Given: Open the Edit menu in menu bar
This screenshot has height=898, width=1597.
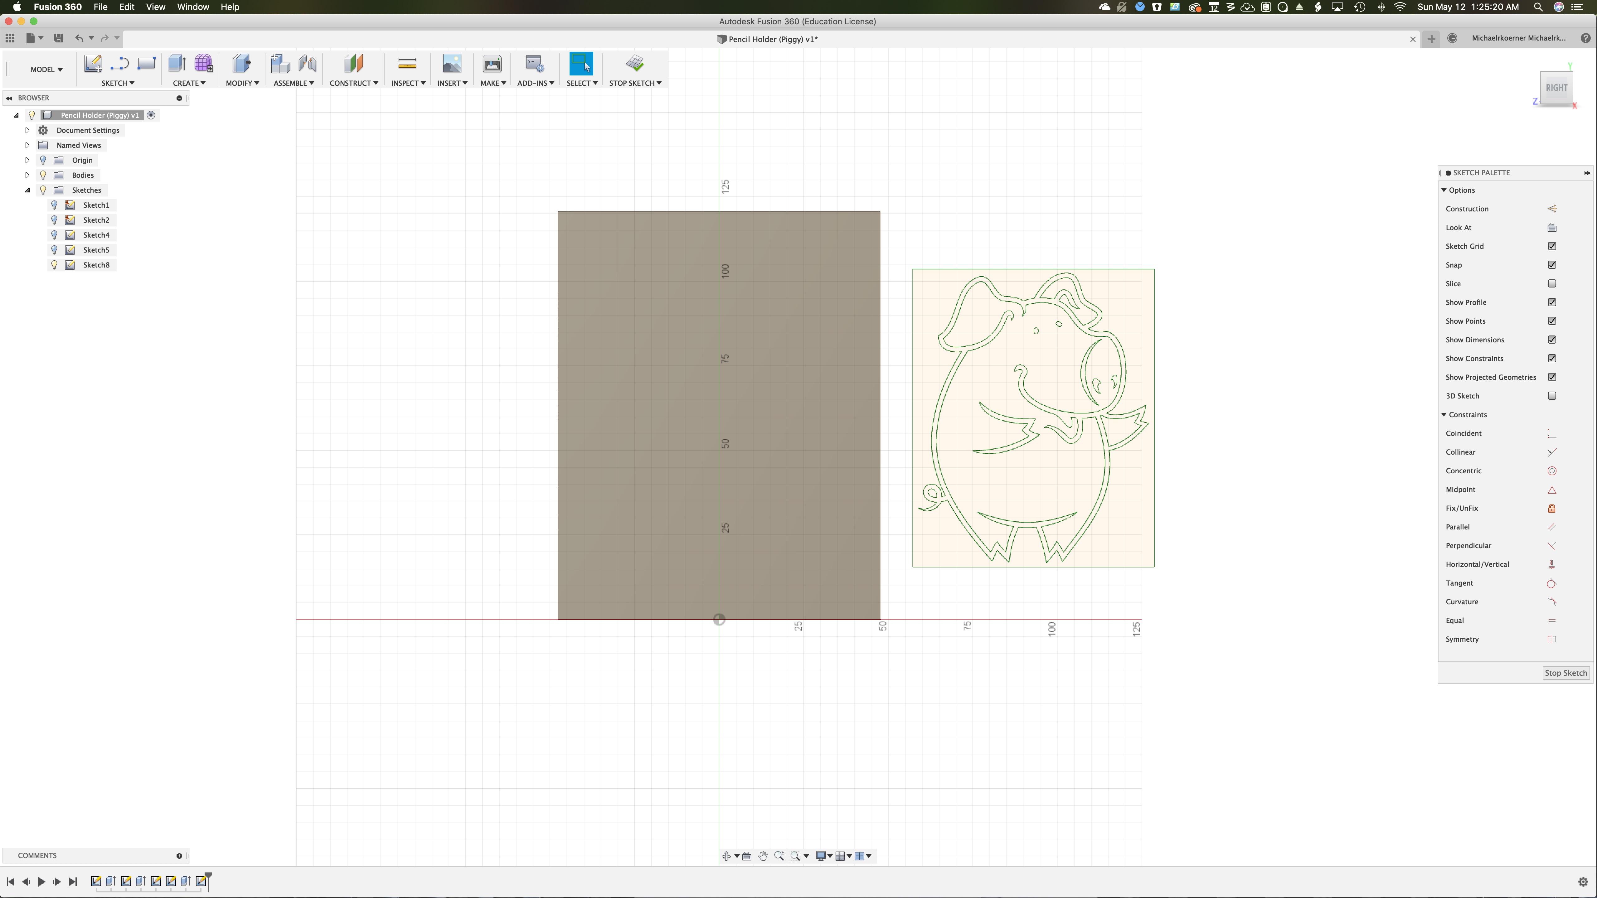Looking at the screenshot, I should [x=126, y=7].
